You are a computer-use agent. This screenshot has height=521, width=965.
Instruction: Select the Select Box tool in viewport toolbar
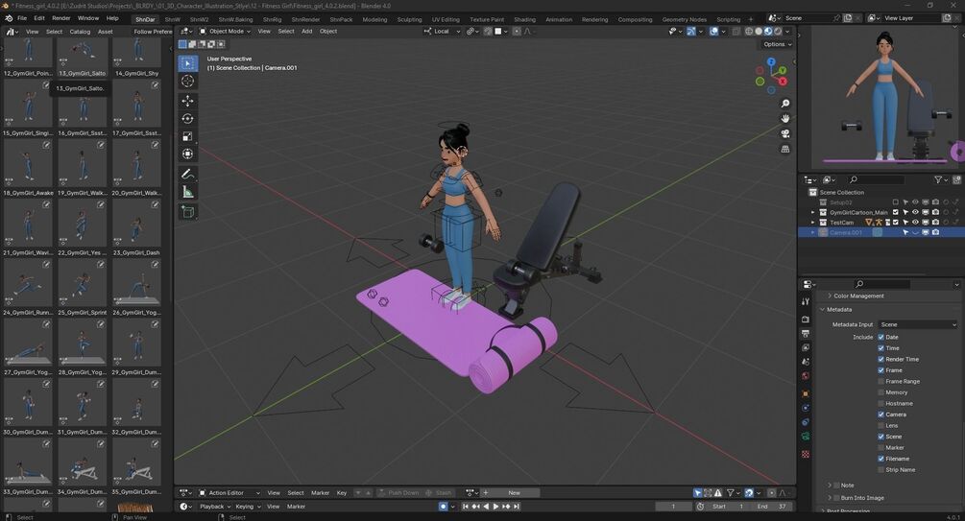tap(187, 62)
